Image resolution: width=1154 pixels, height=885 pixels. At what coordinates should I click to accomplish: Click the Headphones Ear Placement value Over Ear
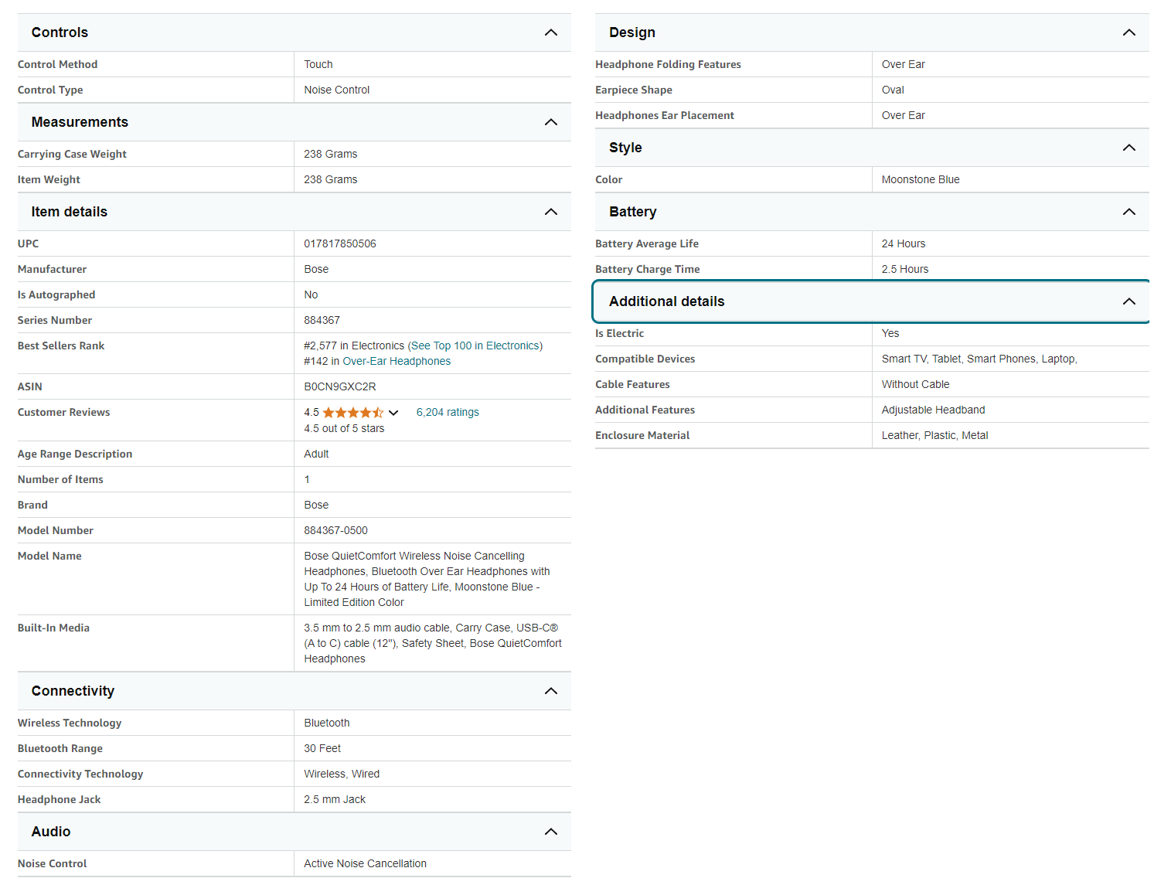[904, 115]
